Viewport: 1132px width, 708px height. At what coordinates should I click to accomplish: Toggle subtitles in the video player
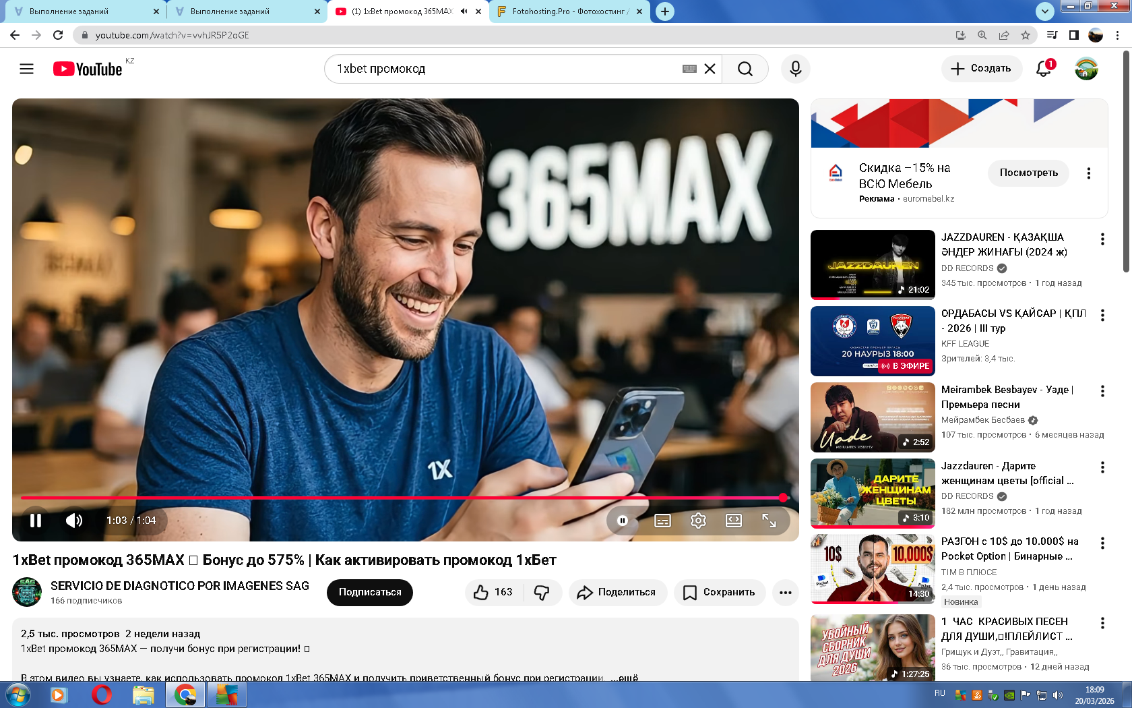663,521
